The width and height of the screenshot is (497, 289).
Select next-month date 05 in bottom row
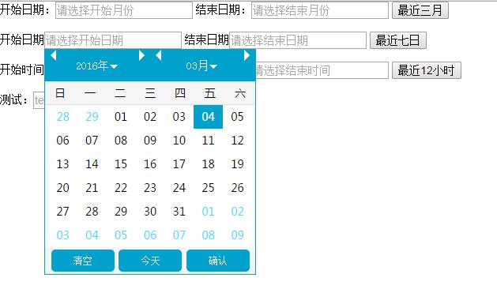tap(121, 235)
